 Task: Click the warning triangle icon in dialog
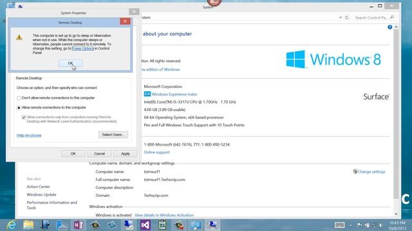point(19,37)
